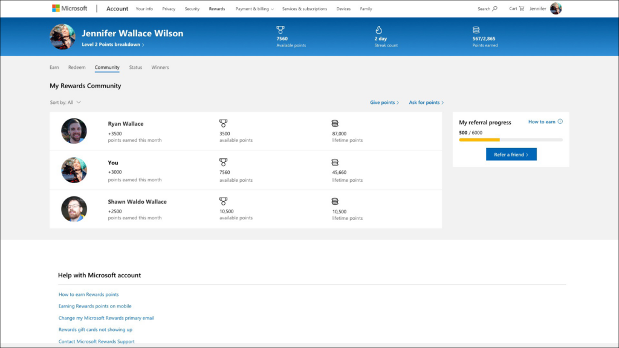619x348 pixels.
Task: Click the Ryan Wallace name
Action: [126, 123]
